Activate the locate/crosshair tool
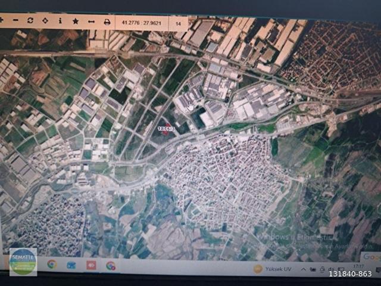 pyautogui.click(x=45, y=21)
